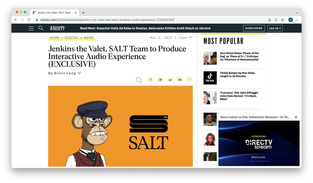313x183 pixels.
Task: Expand Brent Lang author details chevron
Action: (x=79, y=73)
